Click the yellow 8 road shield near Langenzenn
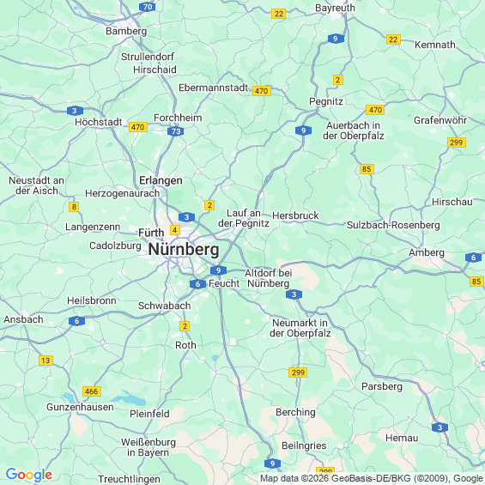This screenshot has width=485, height=485. 74,207
